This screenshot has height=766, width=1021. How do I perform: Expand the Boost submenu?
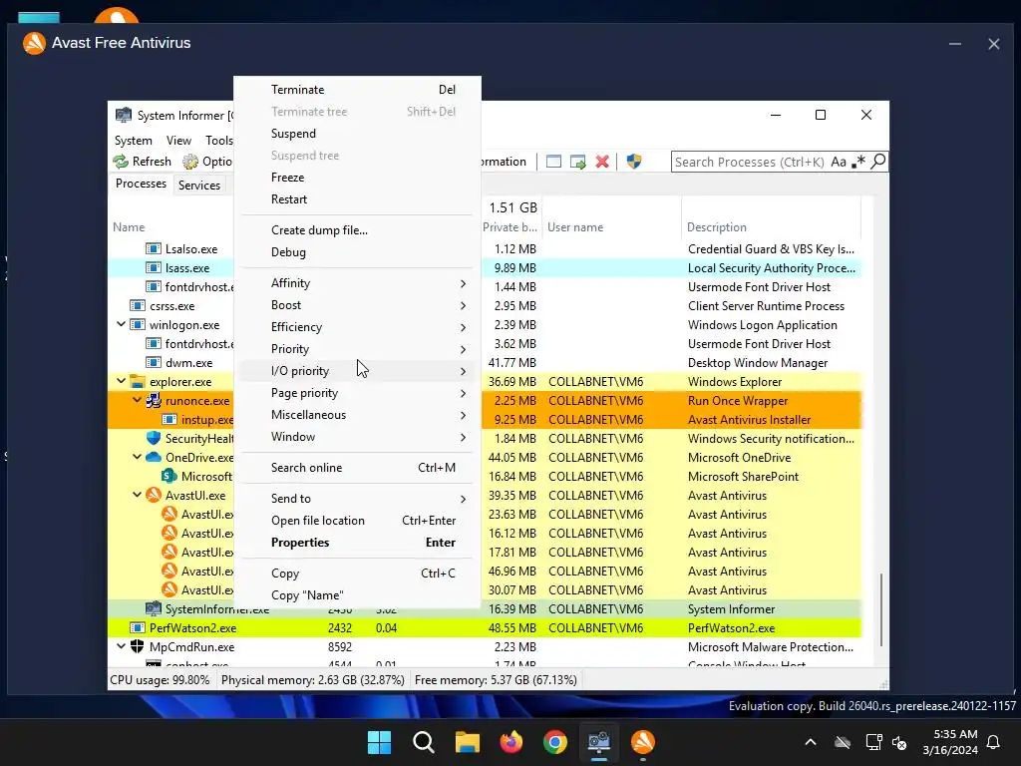(x=358, y=305)
